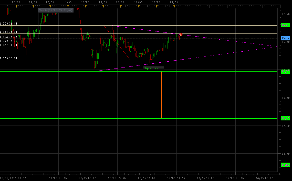
Task: Click the green 28,13 price tag
Action: [x=285, y=118]
